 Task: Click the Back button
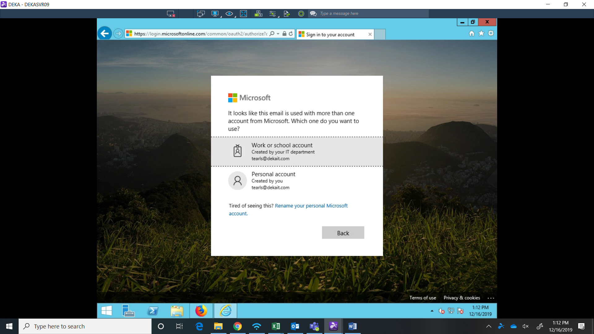[343, 233]
